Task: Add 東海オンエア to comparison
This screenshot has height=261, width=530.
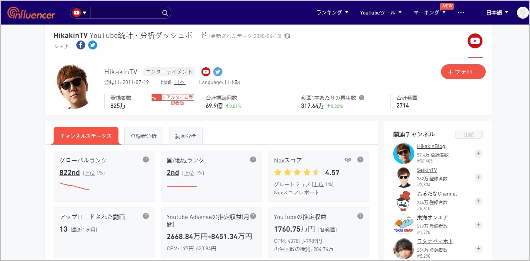Action: (x=479, y=225)
